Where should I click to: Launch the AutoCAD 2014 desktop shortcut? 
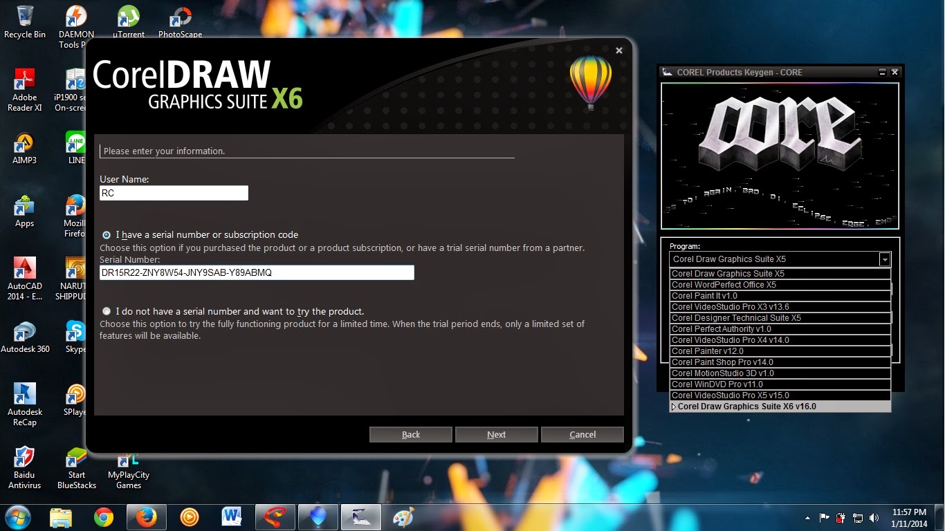point(25,279)
